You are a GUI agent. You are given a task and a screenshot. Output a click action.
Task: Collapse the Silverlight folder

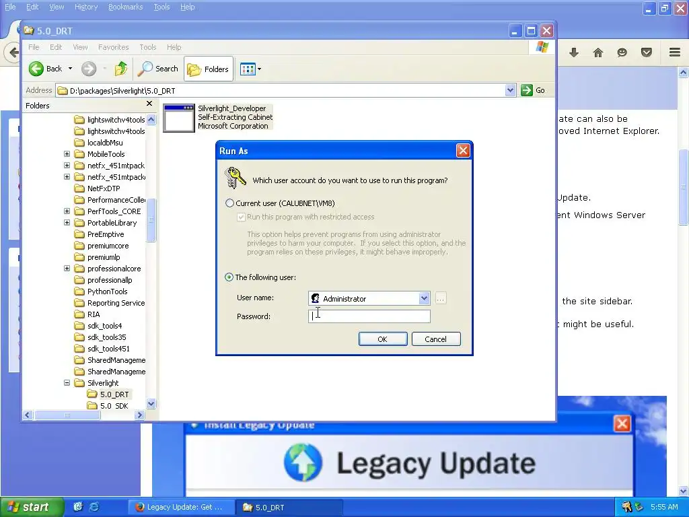(x=67, y=382)
